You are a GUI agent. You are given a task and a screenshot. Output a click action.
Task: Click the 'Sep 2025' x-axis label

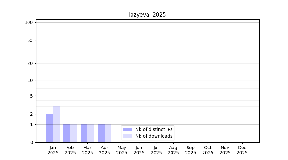[x=190, y=150]
